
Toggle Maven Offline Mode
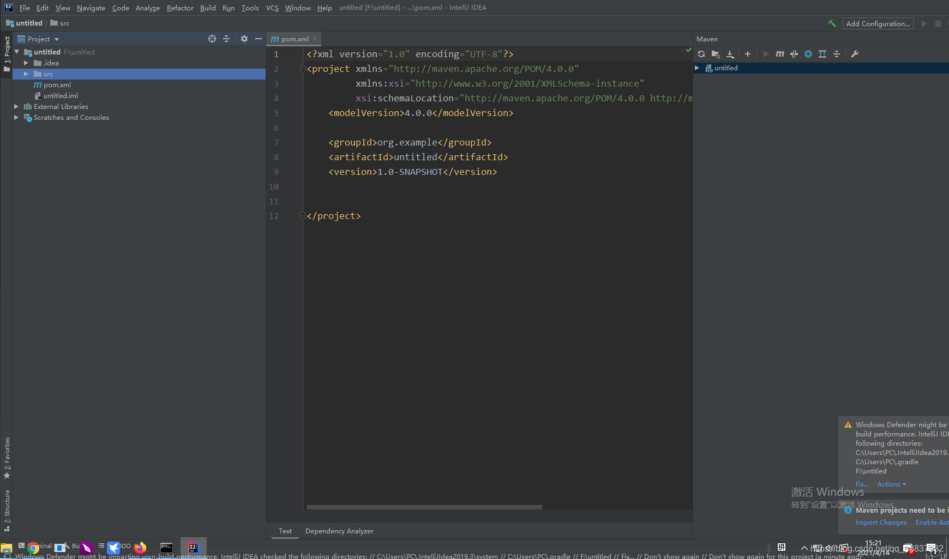(794, 54)
